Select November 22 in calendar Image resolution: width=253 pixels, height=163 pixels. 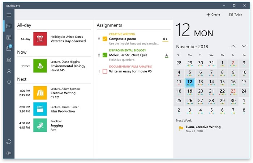click(222, 92)
